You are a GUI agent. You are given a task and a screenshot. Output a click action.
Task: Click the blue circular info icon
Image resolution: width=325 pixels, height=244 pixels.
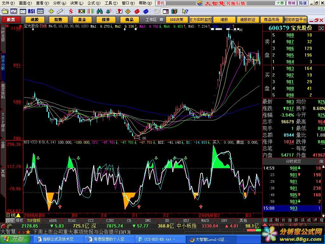tap(146, 11)
